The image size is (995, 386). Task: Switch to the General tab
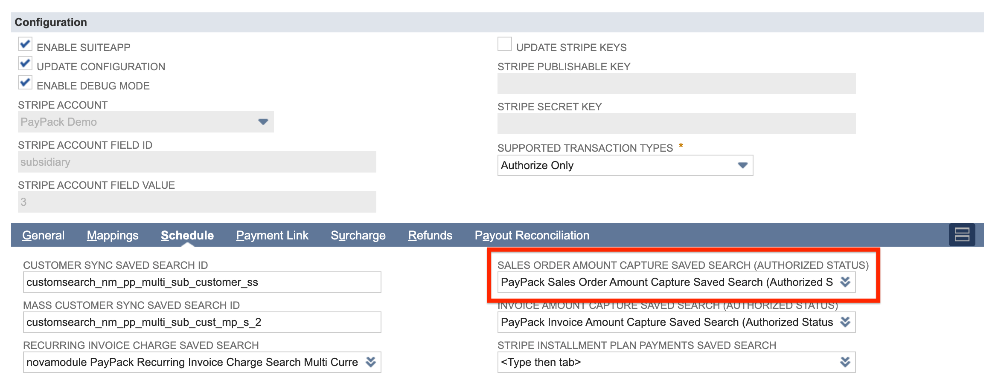(x=43, y=235)
